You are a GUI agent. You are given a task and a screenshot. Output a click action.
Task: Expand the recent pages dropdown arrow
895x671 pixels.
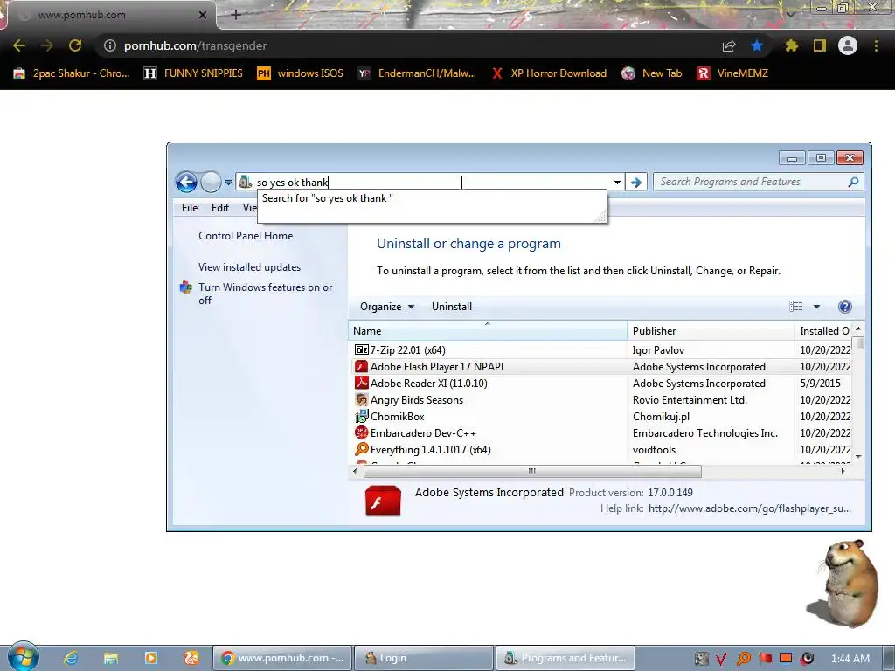click(x=228, y=183)
